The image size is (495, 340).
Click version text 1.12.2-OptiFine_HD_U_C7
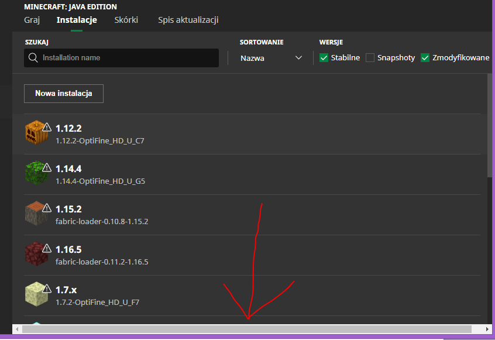coord(99,141)
